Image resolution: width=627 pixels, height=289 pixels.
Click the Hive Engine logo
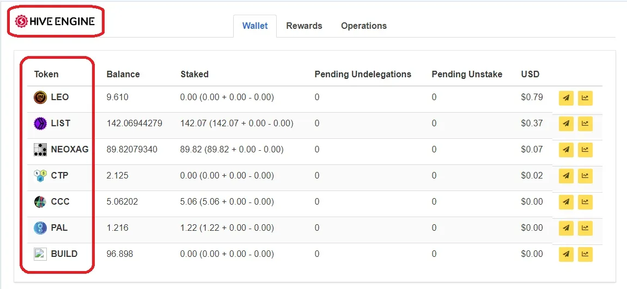(x=55, y=21)
